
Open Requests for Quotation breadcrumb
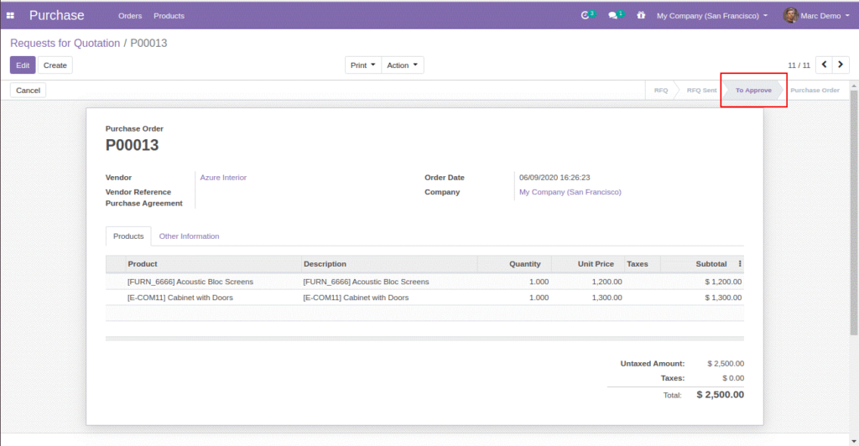[x=65, y=44]
